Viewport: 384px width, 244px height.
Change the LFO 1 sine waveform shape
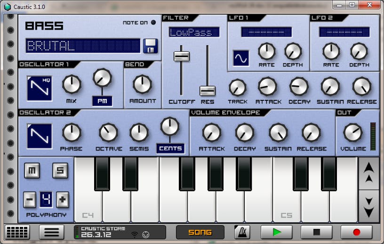click(x=241, y=58)
